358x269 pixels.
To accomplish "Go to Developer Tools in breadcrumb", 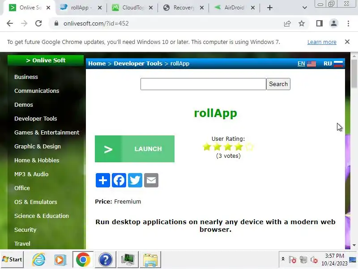I will click(x=138, y=64).
